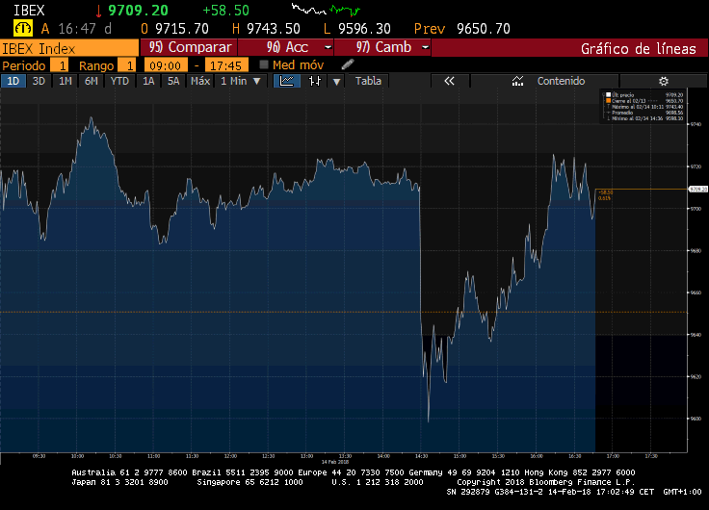
Task: Click the 17:45 end time field
Action: [x=226, y=65]
